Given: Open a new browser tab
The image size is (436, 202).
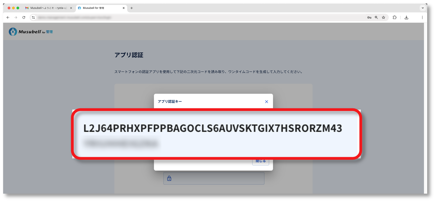Looking at the screenshot, I should 132,8.
